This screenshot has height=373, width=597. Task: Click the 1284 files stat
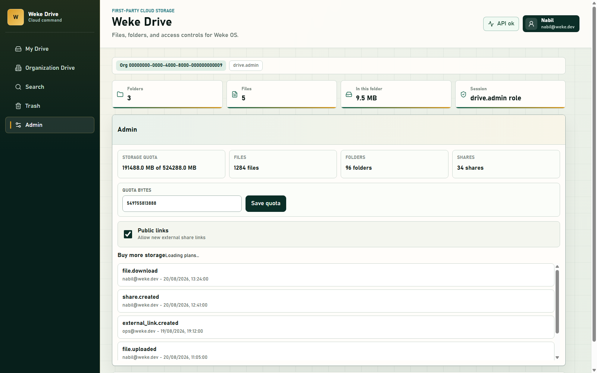click(246, 168)
